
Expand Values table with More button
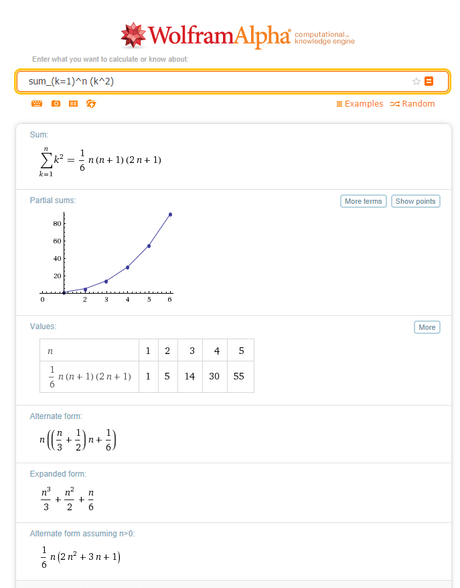(x=427, y=327)
